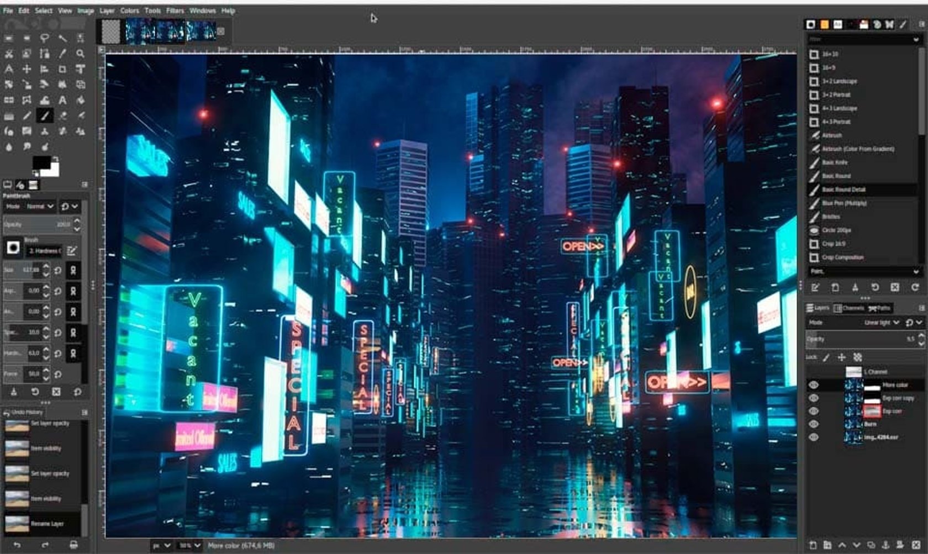
Task: Swap foreground and background colors
Action: click(x=55, y=160)
